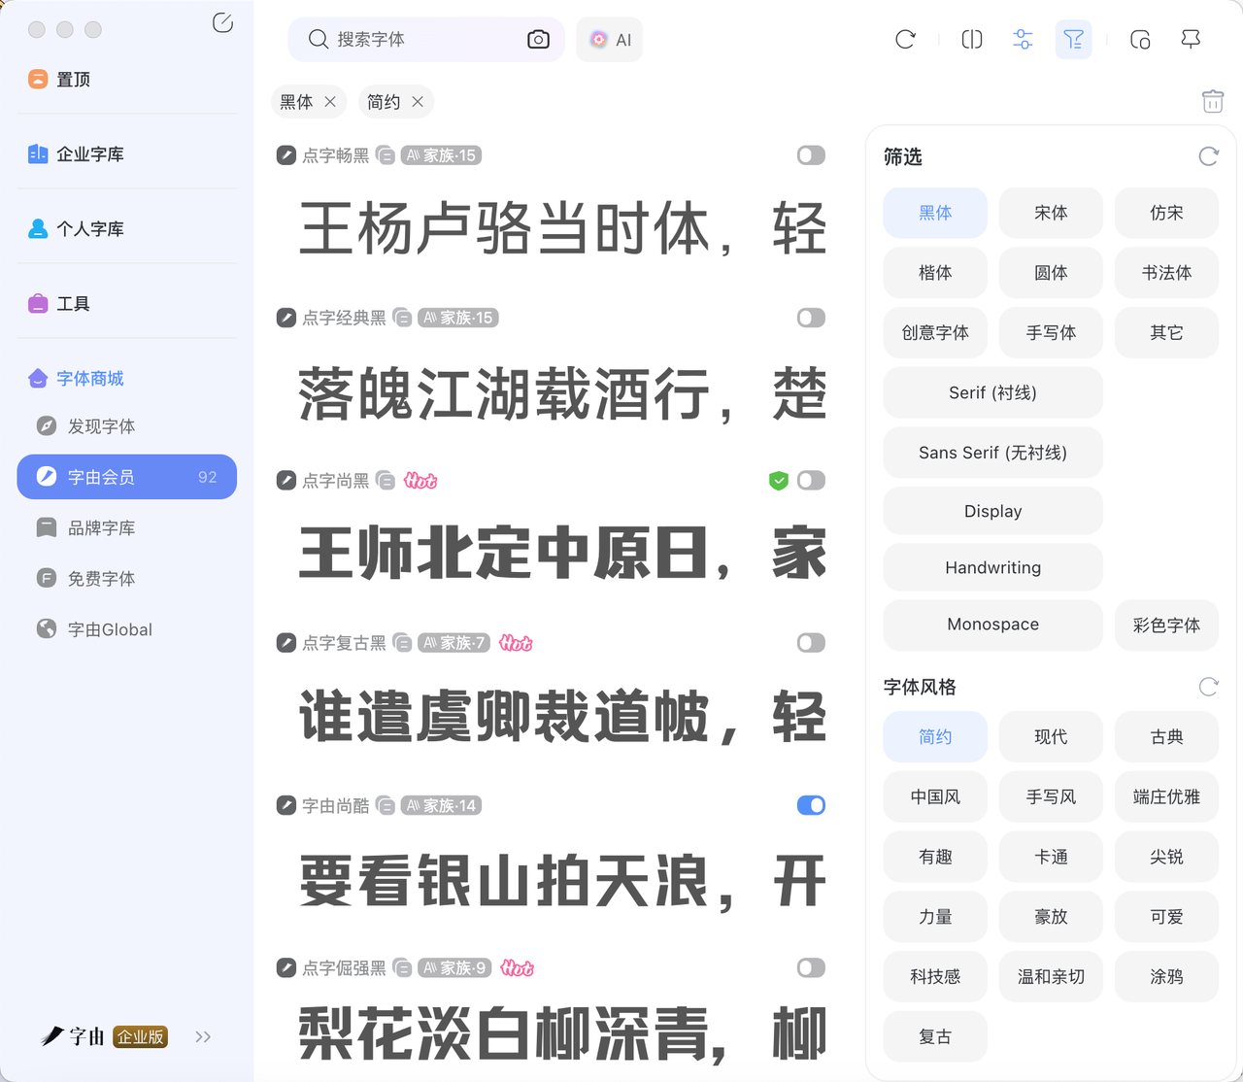Toggle the split compare view icon
The width and height of the screenshot is (1243, 1082).
coord(972,39)
